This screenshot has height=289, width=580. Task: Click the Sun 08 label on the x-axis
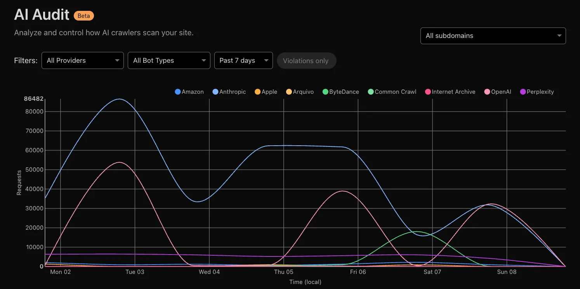507,272
